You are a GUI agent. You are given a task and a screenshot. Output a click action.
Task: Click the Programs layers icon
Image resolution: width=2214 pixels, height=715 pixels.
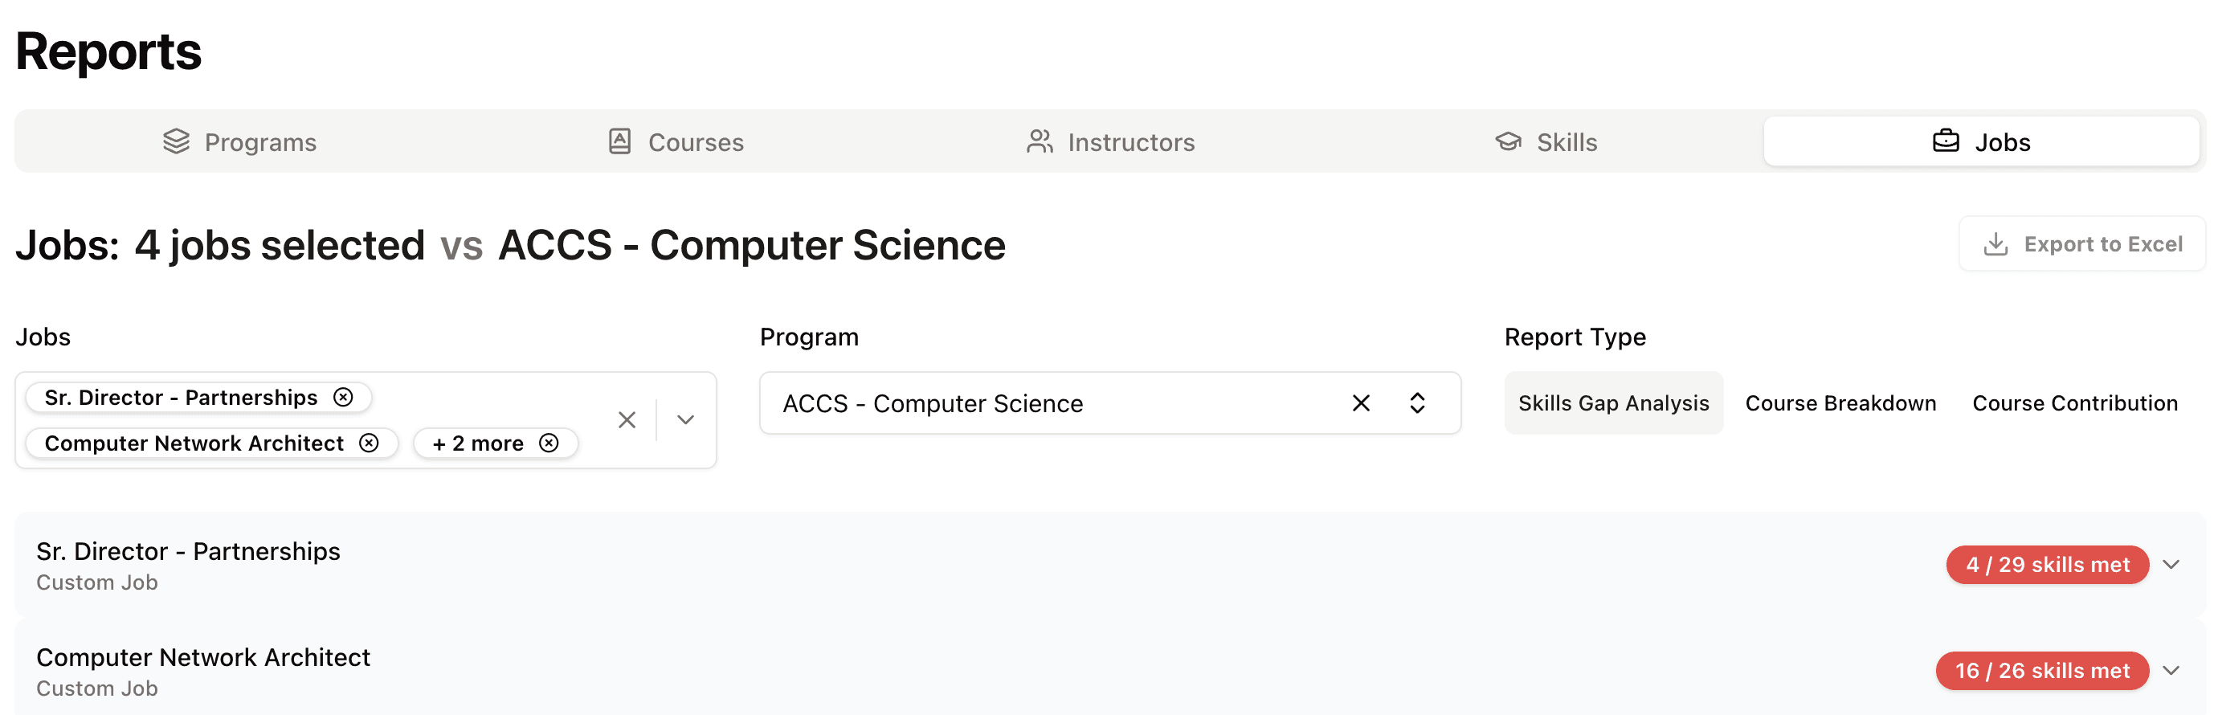(176, 141)
